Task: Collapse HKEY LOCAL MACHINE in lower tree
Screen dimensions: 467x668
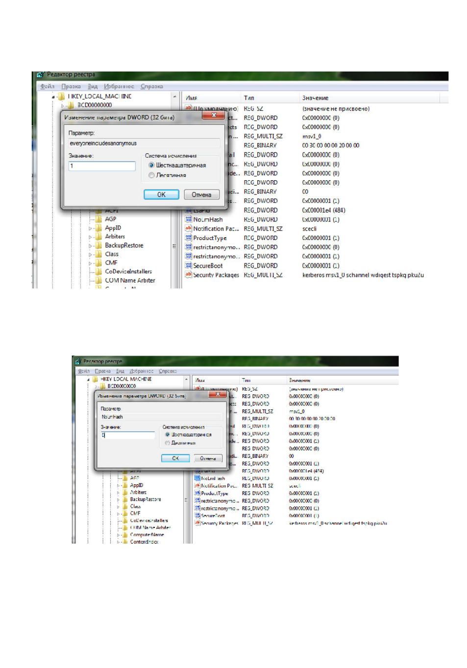Action: [88, 380]
